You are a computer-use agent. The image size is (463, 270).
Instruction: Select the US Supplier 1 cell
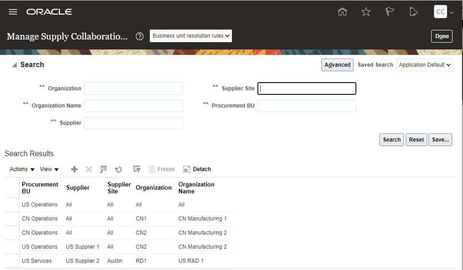tap(83, 247)
